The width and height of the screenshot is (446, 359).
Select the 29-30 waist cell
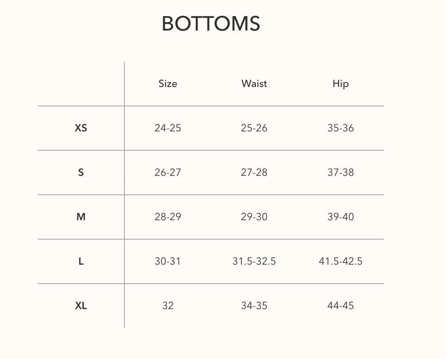[254, 217]
